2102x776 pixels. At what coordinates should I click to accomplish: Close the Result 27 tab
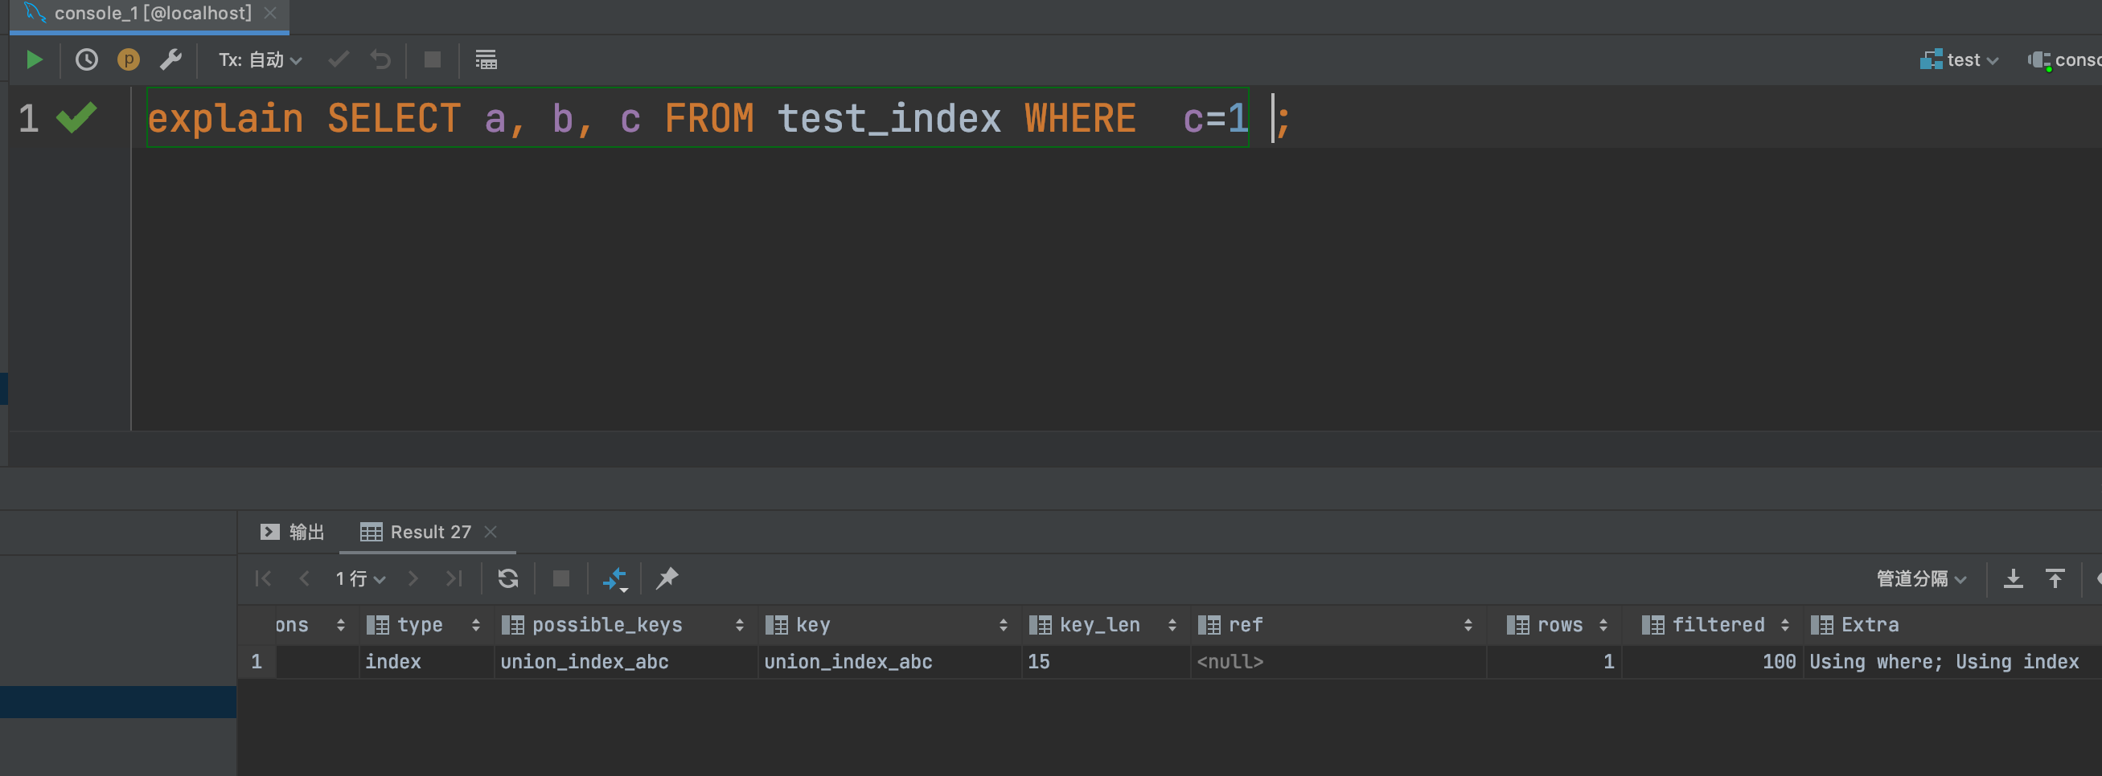[491, 533]
